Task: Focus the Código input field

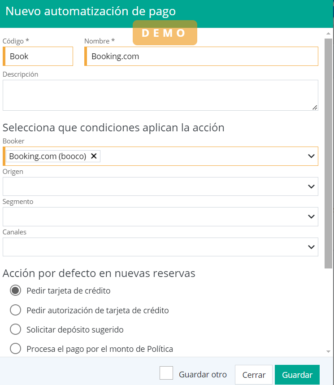Action: (x=39, y=56)
